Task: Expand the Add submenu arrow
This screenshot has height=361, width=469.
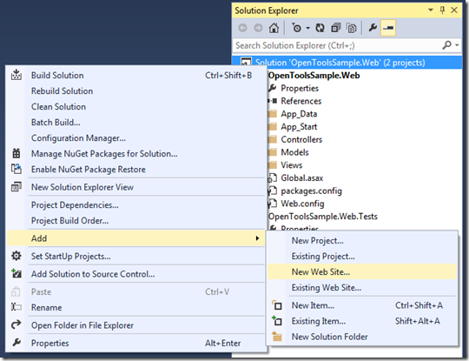Action: coord(257,238)
